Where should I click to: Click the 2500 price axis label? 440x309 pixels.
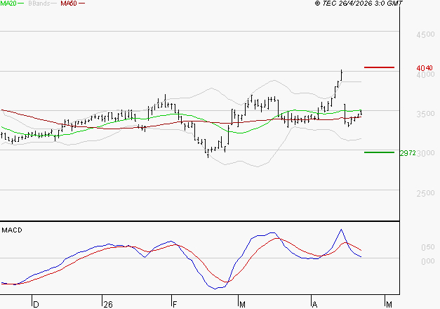click(425, 193)
